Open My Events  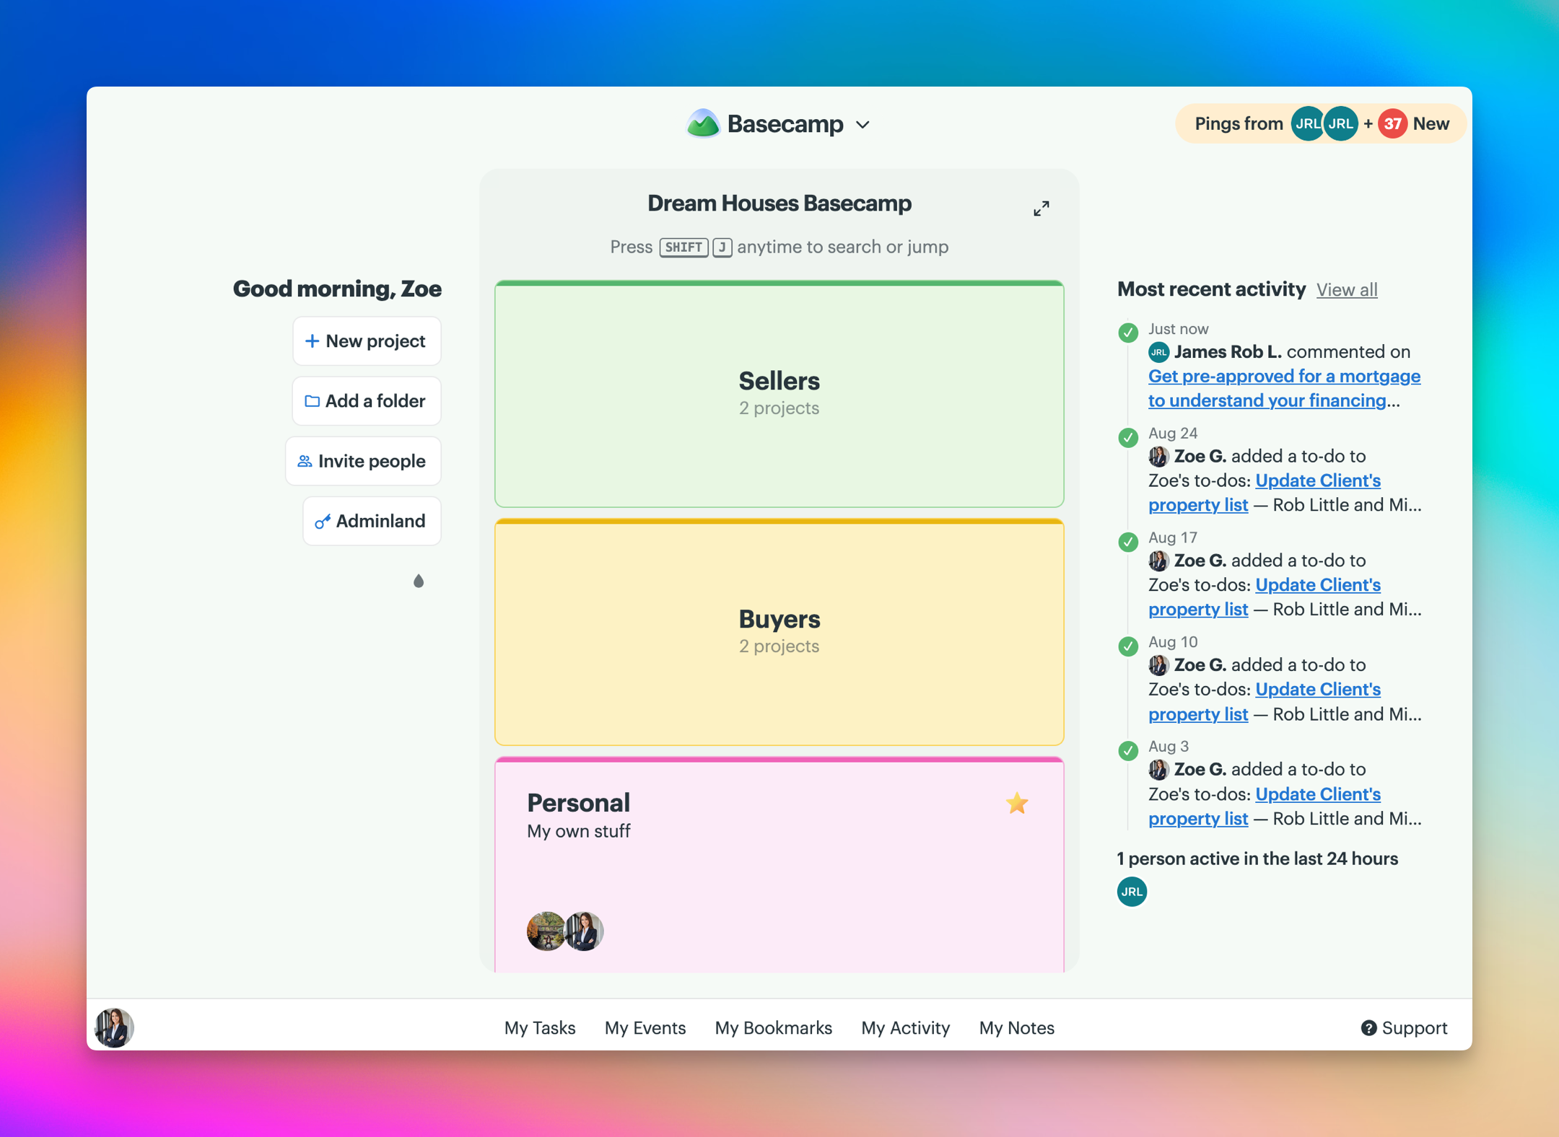[x=645, y=1028]
